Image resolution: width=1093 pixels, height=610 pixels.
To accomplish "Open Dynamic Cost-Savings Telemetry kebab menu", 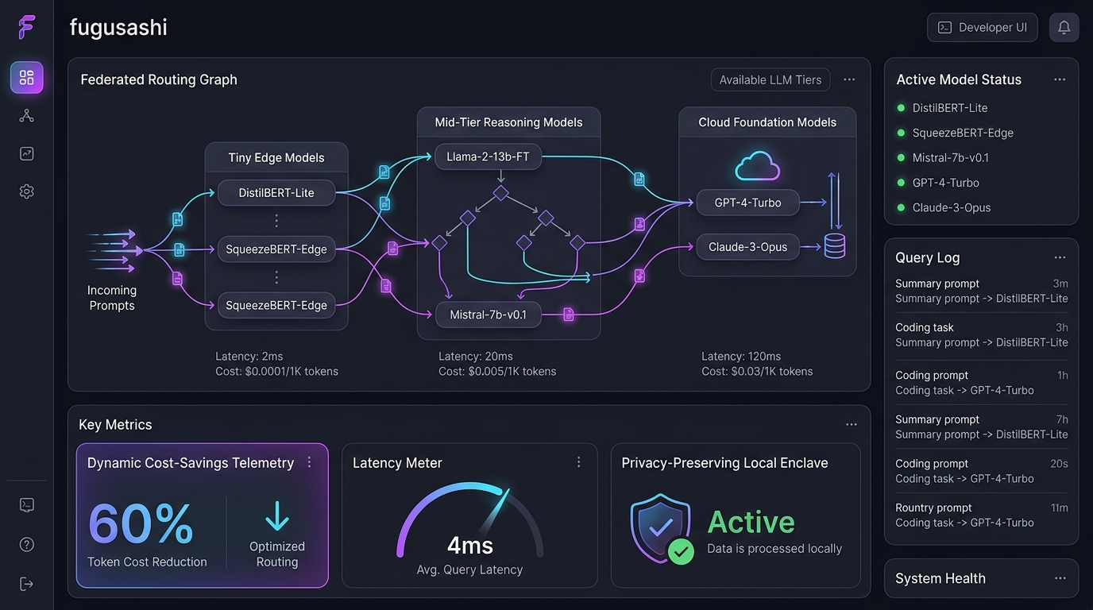I will click(x=310, y=462).
